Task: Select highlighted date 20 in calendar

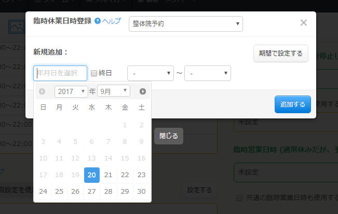Action: (92, 175)
